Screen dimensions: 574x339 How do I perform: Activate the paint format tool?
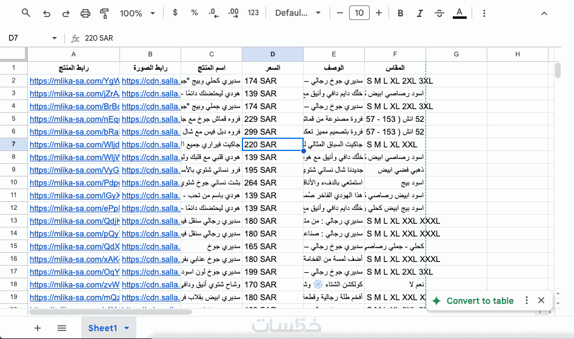pyautogui.click(x=104, y=13)
